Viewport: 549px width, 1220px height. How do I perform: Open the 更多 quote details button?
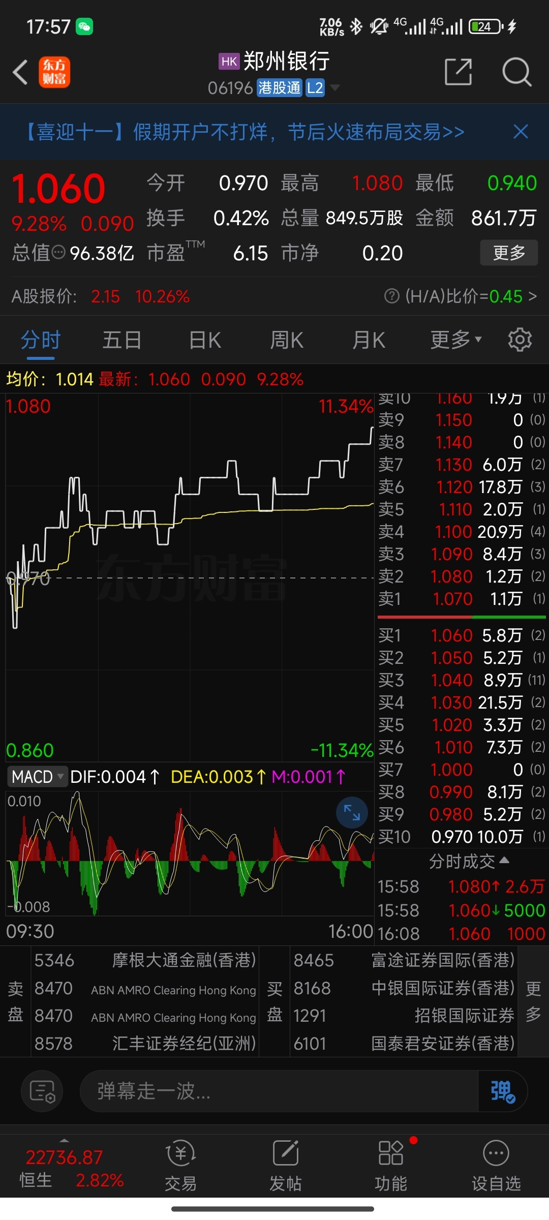[x=509, y=253]
